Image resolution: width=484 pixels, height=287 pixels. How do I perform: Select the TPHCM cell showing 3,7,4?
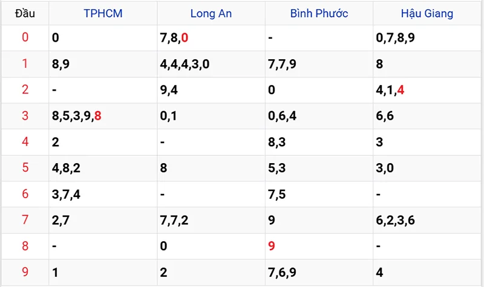(x=66, y=194)
